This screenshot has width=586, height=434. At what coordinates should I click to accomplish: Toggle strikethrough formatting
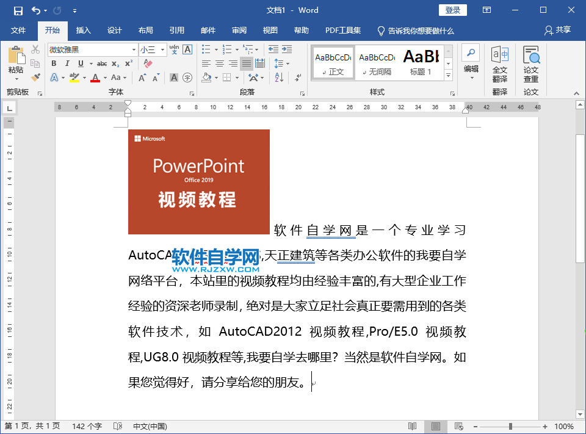(102, 63)
